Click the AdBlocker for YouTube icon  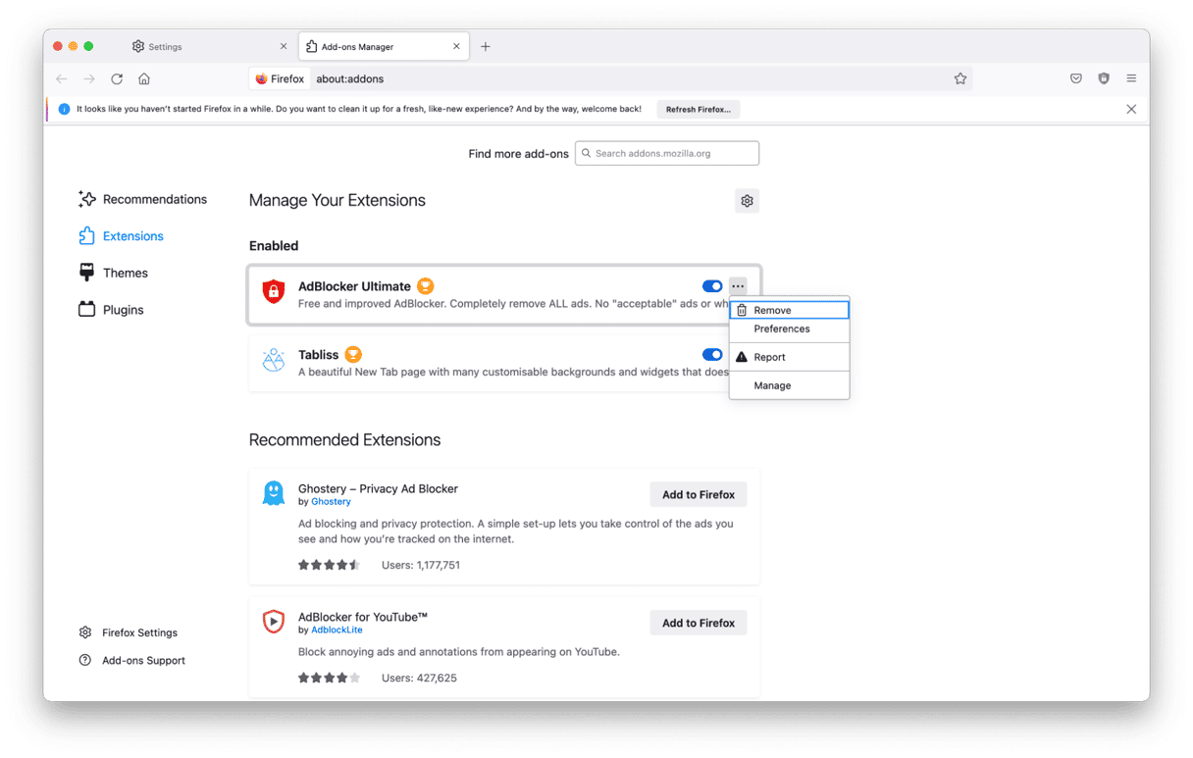pyautogui.click(x=274, y=621)
